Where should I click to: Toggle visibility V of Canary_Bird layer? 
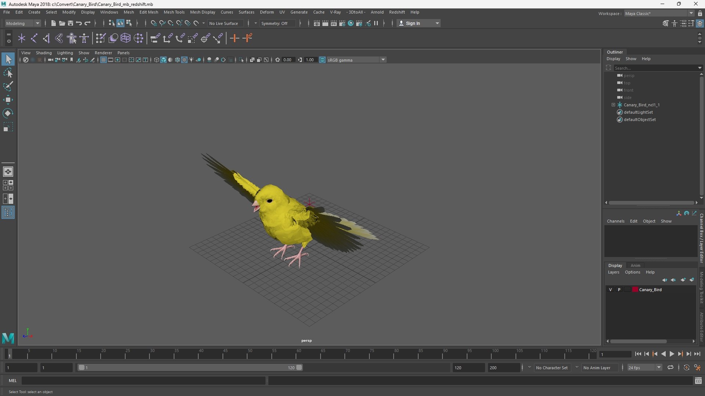pos(611,290)
